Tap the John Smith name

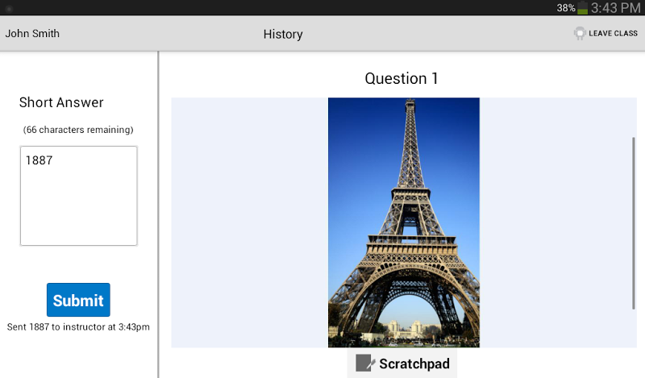[32, 33]
